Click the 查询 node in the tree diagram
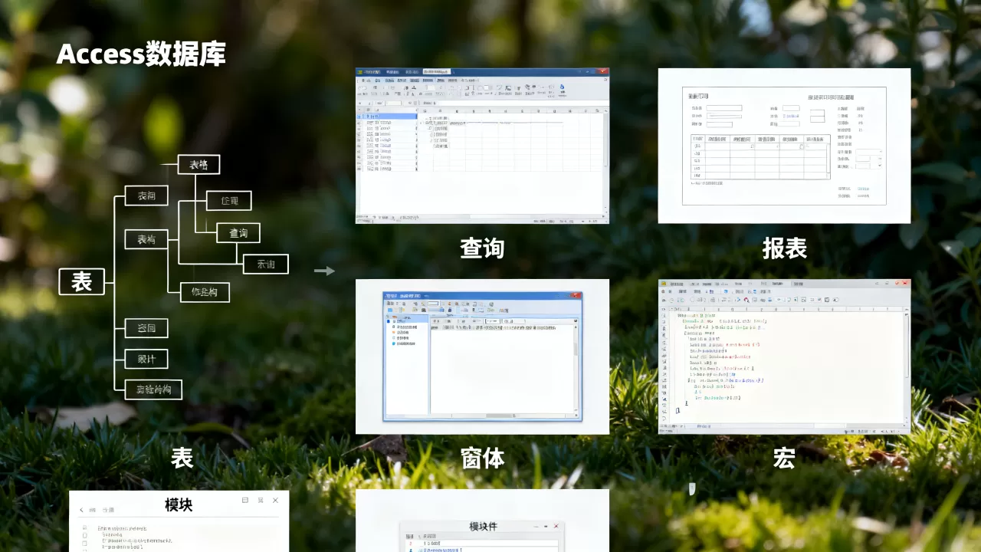 (238, 233)
